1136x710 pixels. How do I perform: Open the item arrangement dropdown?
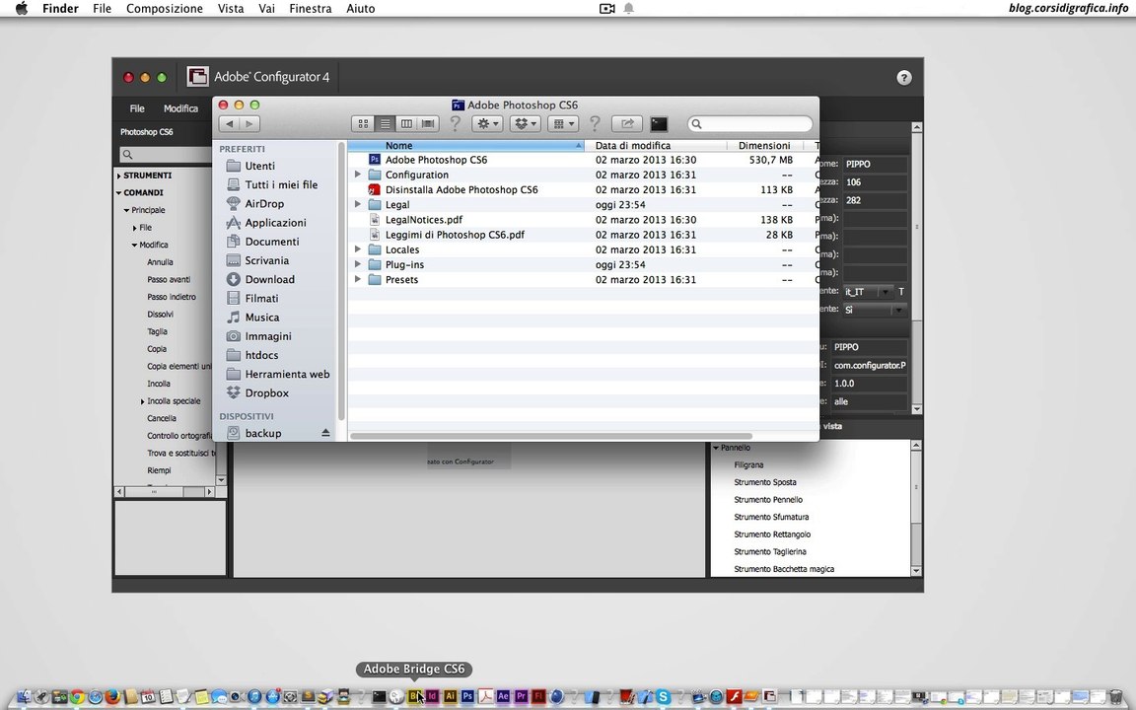(563, 124)
